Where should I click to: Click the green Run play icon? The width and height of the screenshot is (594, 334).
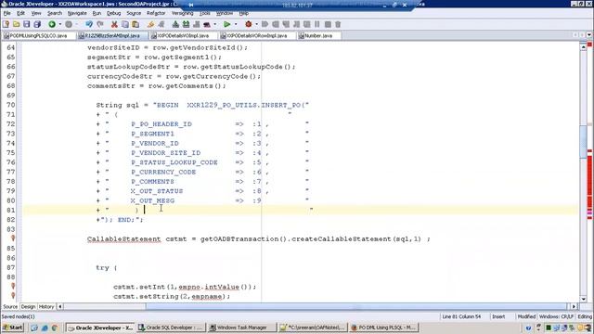[x=226, y=24]
